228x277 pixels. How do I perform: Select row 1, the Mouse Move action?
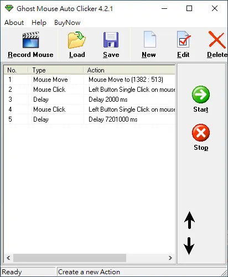[90, 80]
